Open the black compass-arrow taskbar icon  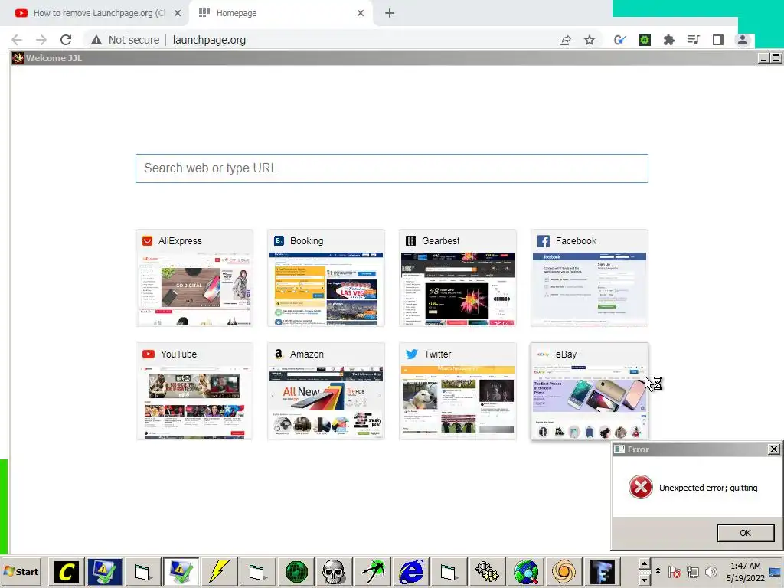pos(373,571)
